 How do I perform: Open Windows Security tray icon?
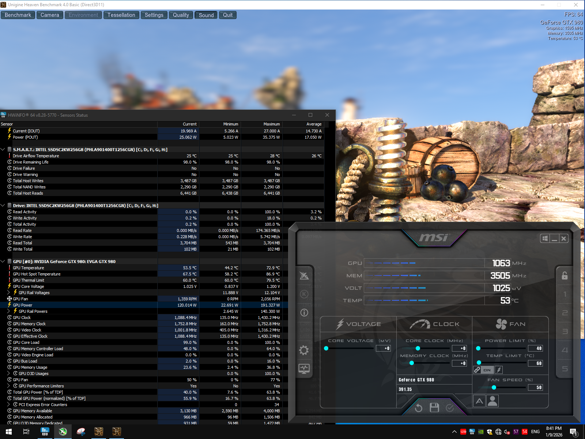pyautogui.click(x=490, y=432)
